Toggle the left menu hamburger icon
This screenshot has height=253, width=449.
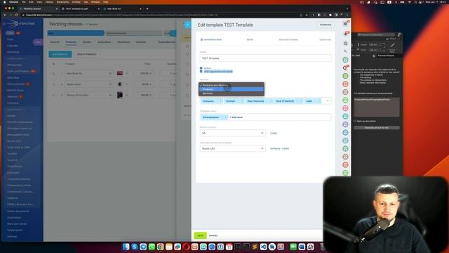(4, 24)
